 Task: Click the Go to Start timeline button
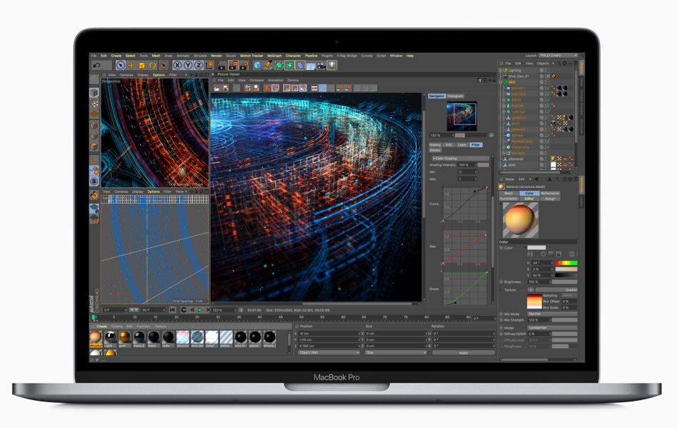[172, 310]
